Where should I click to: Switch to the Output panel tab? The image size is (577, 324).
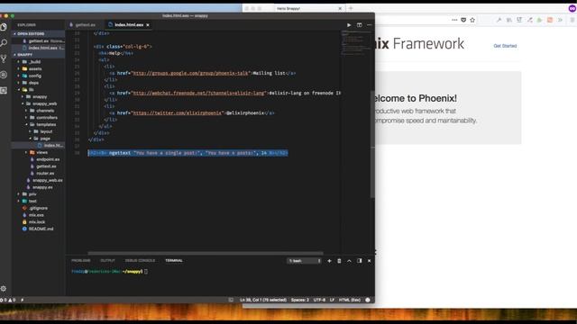[108, 260]
